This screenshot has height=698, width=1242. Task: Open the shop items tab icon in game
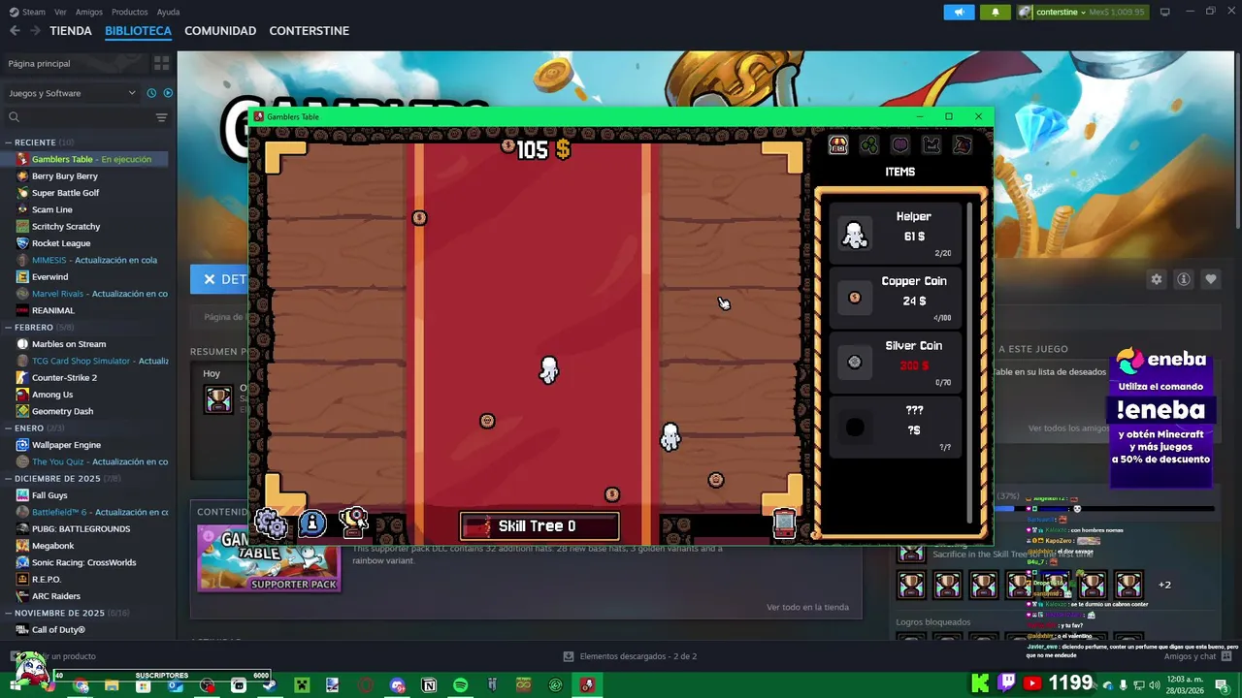(x=837, y=144)
